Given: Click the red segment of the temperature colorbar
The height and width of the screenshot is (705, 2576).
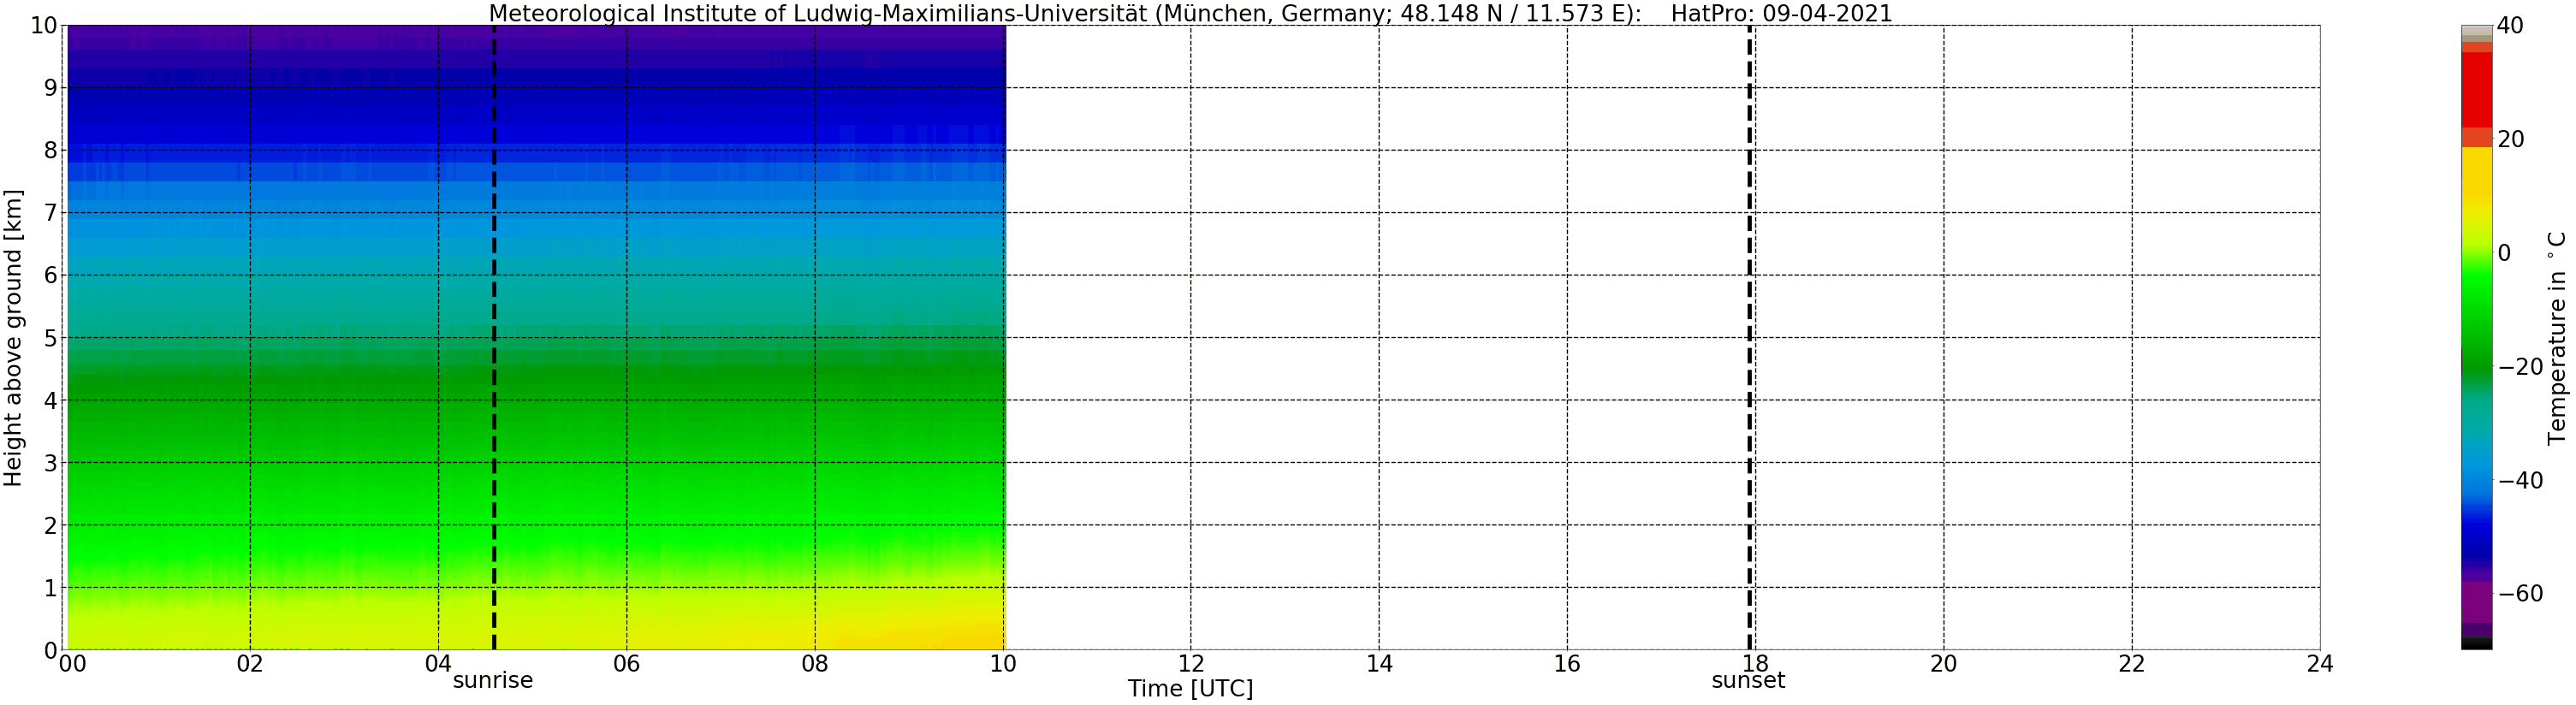Looking at the screenshot, I should tap(2476, 90).
